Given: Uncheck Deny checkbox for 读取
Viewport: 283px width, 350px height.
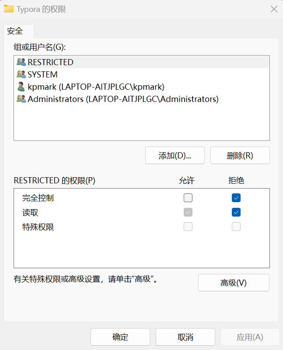Looking at the screenshot, I should tap(236, 212).
